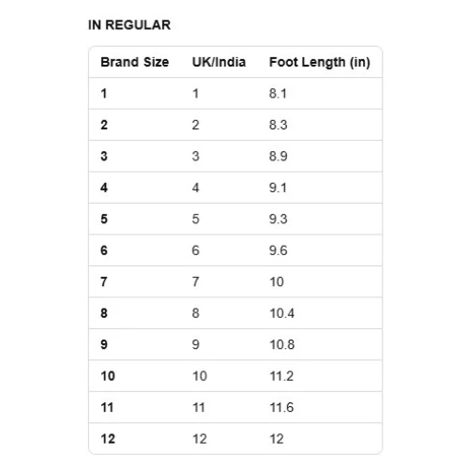Select brand size 3 in bold
Image resolution: width=469 pixels, height=469 pixels.
(104, 157)
